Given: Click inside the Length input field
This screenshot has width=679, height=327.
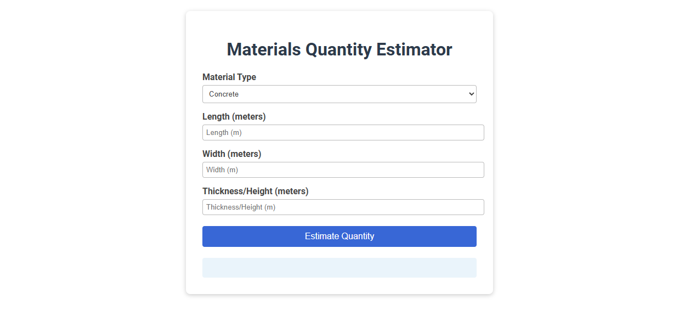Looking at the screenshot, I should coord(343,132).
